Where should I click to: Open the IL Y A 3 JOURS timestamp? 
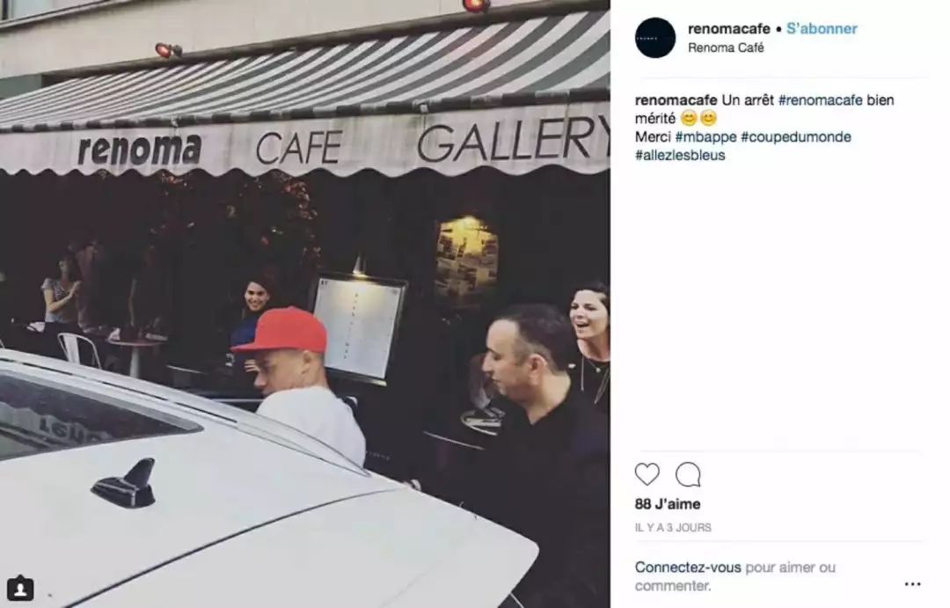point(673,527)
